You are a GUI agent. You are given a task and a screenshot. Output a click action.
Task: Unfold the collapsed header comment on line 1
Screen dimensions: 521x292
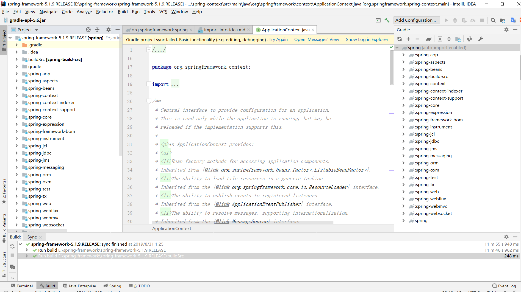(149, 50)
